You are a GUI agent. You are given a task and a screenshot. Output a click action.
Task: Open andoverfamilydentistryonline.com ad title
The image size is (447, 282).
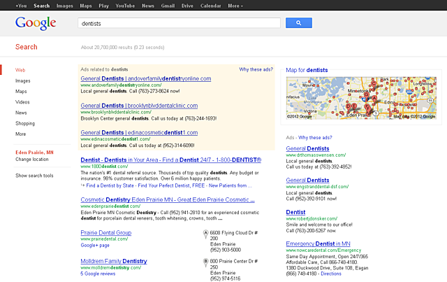[146, 78]
